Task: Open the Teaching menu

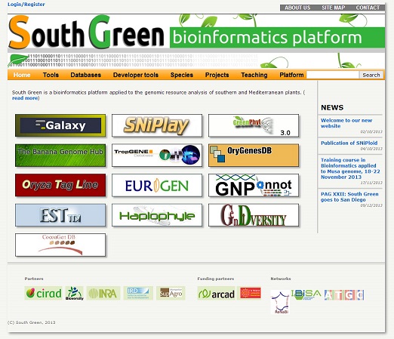Action: tap(254, 75)
